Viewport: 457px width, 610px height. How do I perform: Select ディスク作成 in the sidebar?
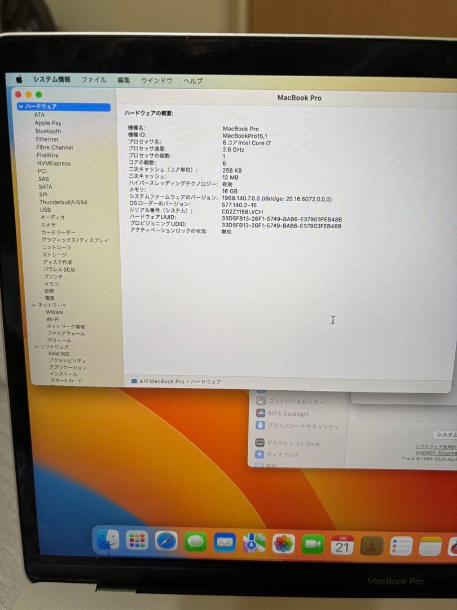[58, 262]
